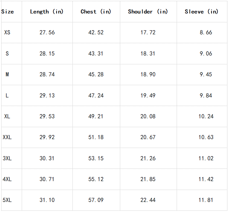Select chest value 57.09 for 5XL

pos(96,200)
